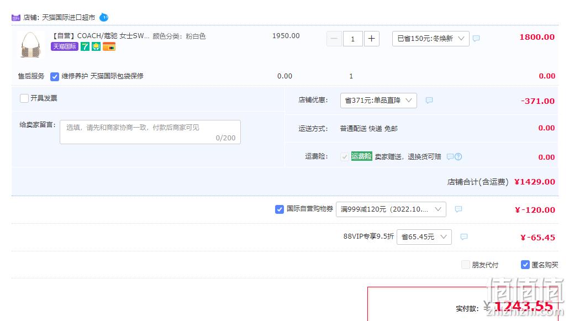
Task: Click the comment icon in 运费险 row
Action: click(450, 156)
